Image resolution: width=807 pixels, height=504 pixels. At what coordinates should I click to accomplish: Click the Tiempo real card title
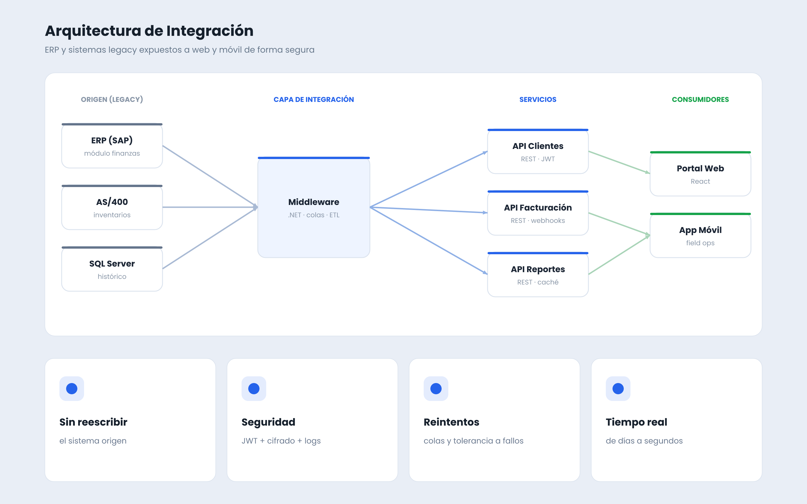(636, 422)
